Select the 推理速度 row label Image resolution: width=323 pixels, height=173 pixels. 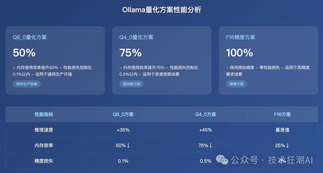click(x=44, y=130)
